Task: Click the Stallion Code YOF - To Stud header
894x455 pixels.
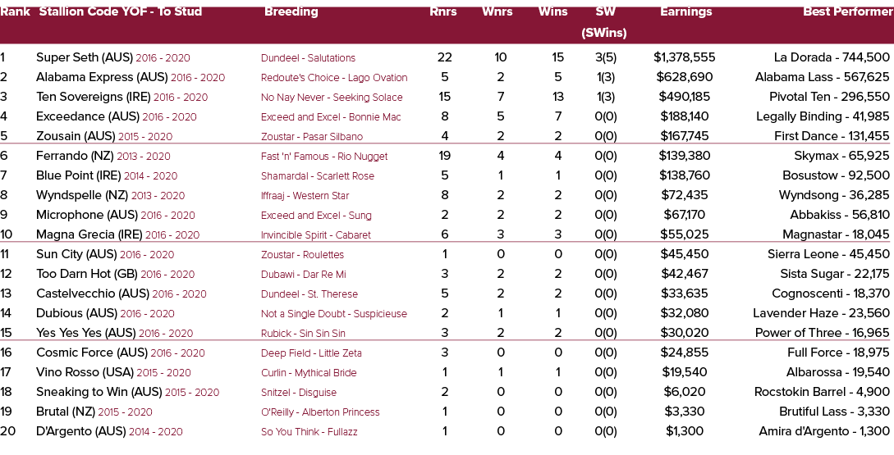Action: [x=121, y=12]
